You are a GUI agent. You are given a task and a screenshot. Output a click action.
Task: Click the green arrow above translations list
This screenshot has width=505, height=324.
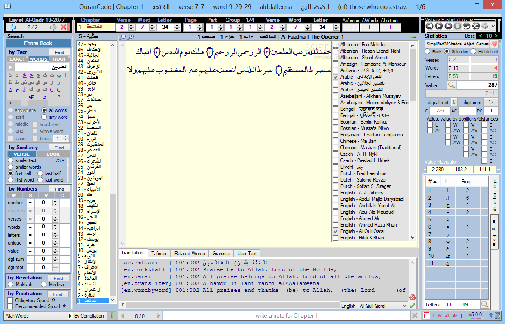click(x=413, y=37)
